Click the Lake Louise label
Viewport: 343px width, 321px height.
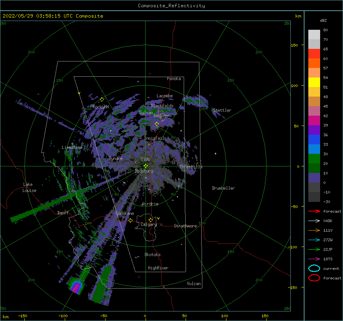point(29,187)
